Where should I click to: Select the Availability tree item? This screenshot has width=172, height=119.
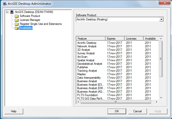point(26,28)
